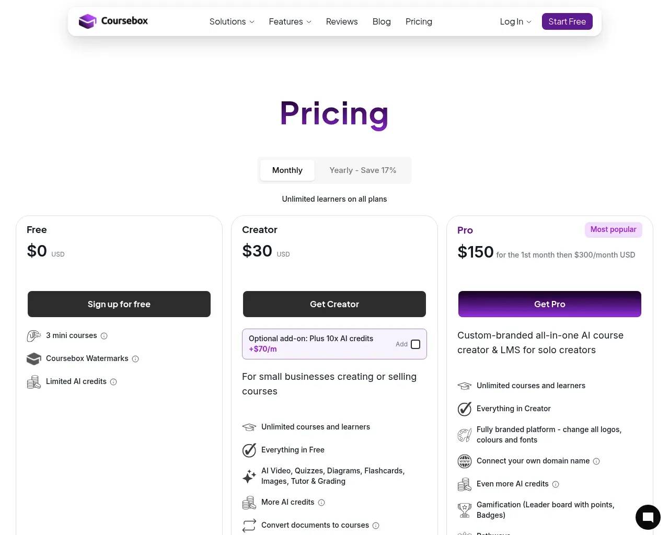
Task: Click cap icon in Creator's Unlimited courses row
Action: [249, 427]
